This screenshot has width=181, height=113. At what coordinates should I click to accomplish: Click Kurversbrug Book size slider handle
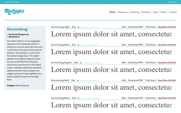point(78,45)
